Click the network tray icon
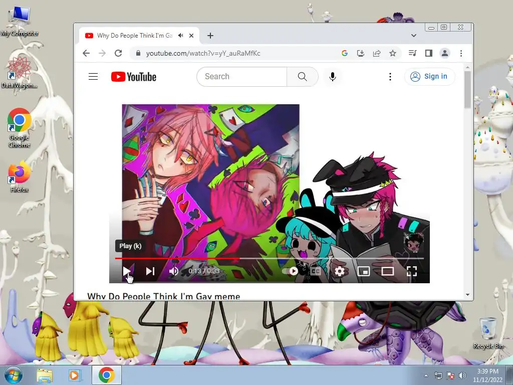This screenshot has height=385, width=513. (x=438, y=375)
